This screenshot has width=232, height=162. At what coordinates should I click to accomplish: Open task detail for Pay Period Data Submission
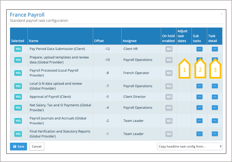[x=215, y=49]
